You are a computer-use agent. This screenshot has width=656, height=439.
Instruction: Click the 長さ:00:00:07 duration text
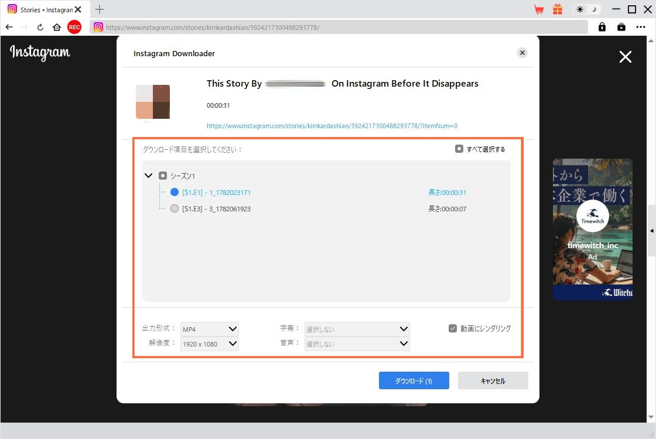tap(447, 208)
